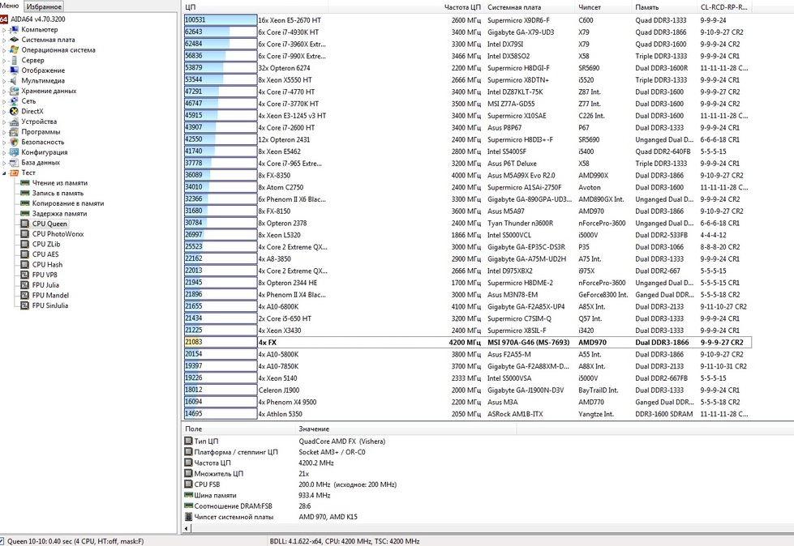
Task: Click the AIDA64 v4.70.3200 root icon
Action: click(x=5, y=19)
